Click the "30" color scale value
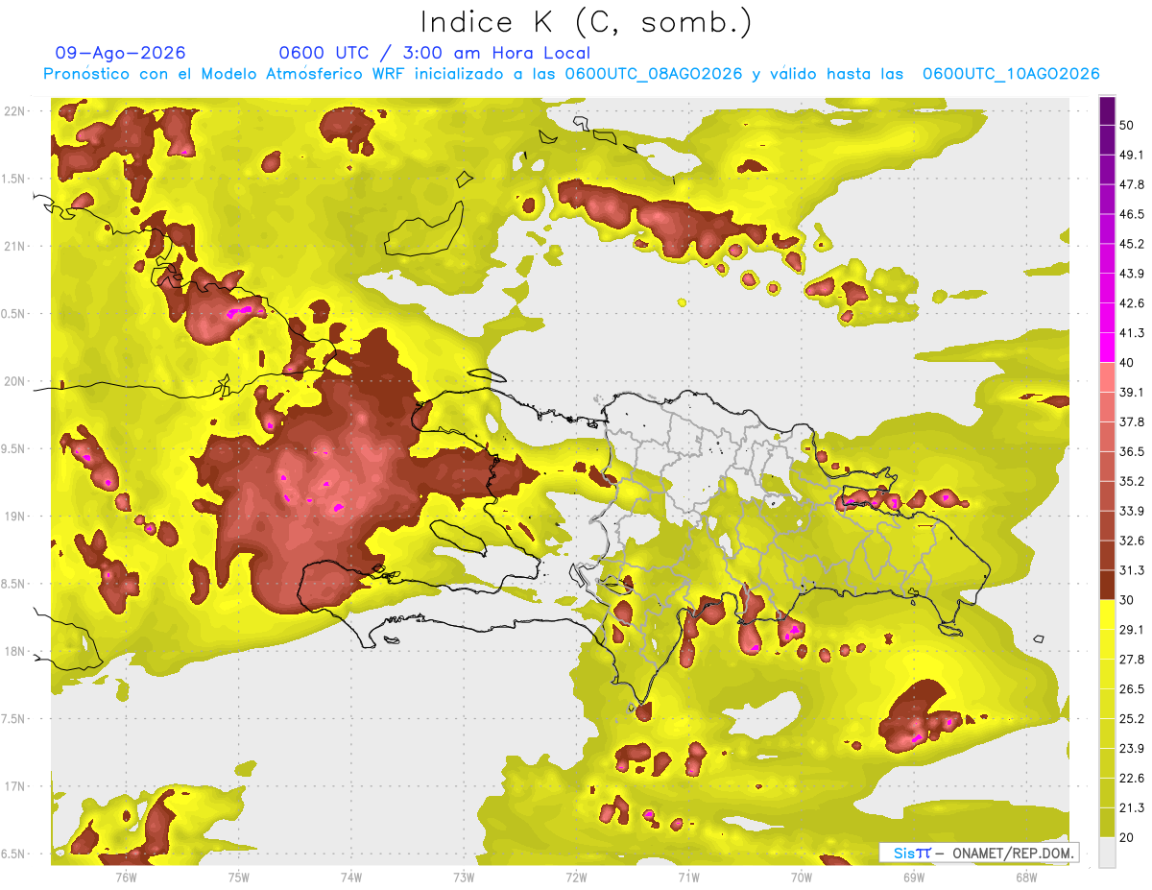 pos(1127,600)
